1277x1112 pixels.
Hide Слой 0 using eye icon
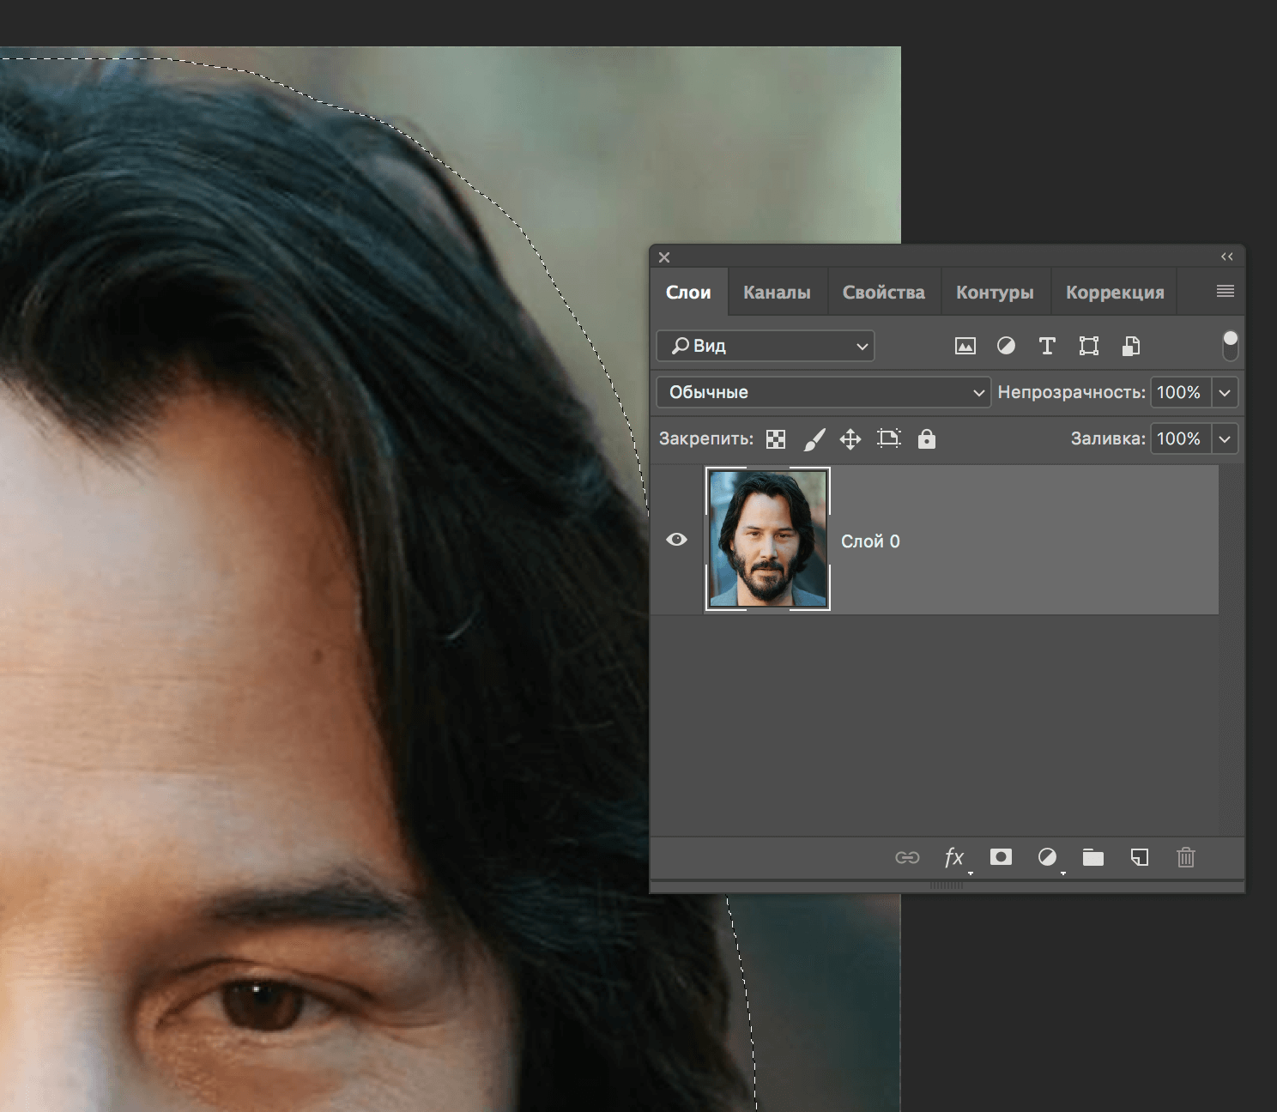click(x=676, y=540)
